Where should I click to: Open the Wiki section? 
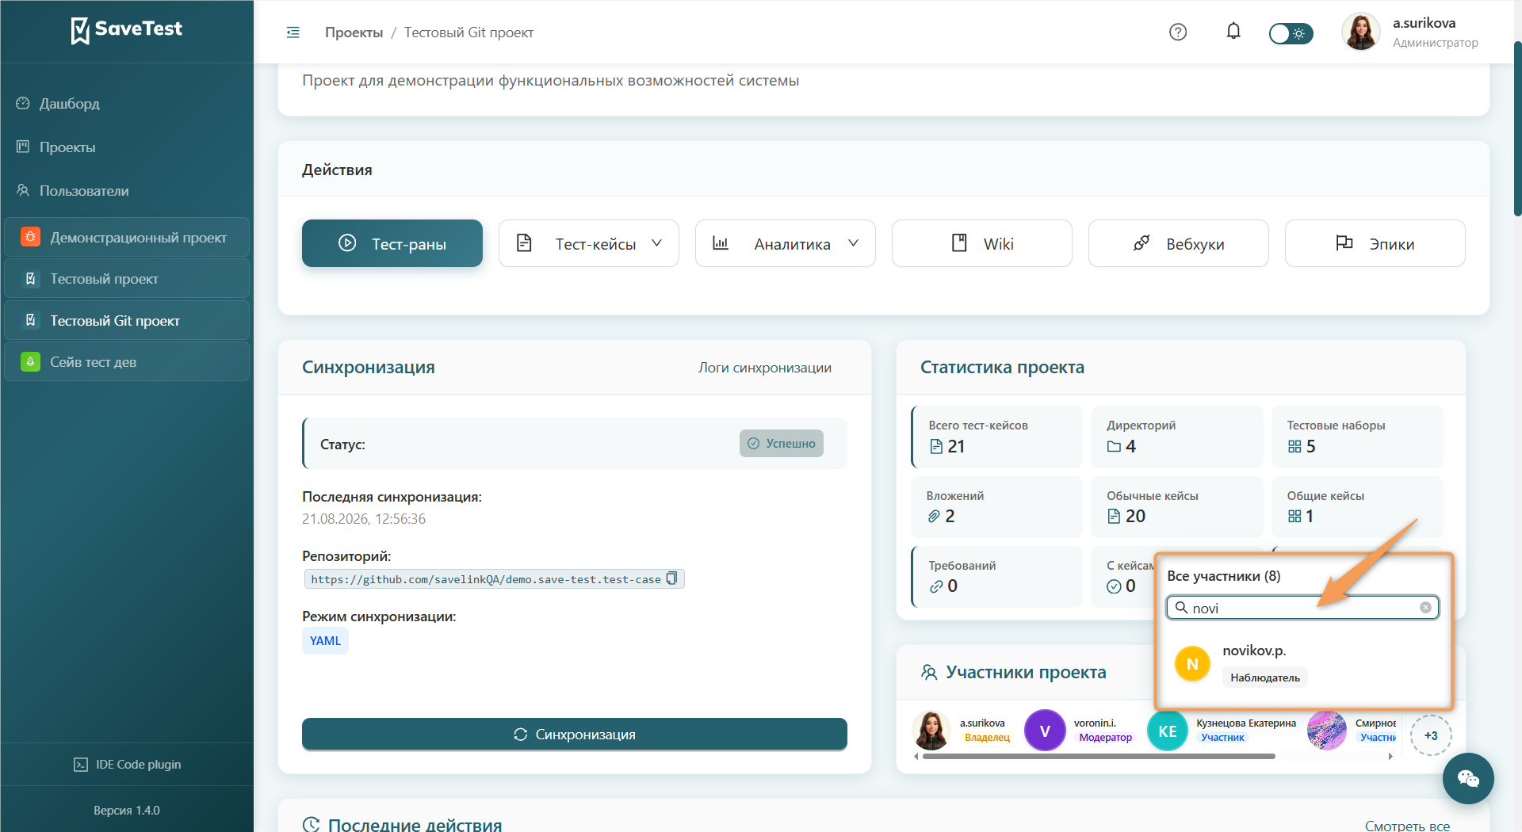[982, 243]
